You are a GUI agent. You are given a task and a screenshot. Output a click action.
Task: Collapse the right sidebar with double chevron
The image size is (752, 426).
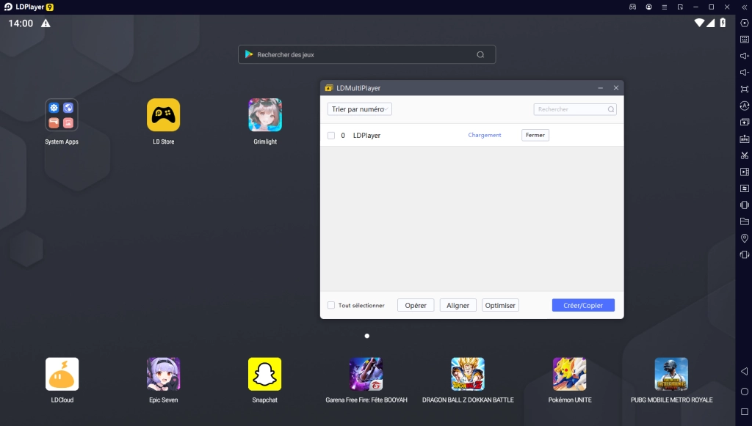pyautogui.click(x=744, y=7)
